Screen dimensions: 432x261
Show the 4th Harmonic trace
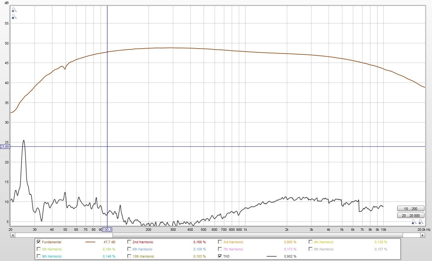pyautogui.click(x=311, y=242)
